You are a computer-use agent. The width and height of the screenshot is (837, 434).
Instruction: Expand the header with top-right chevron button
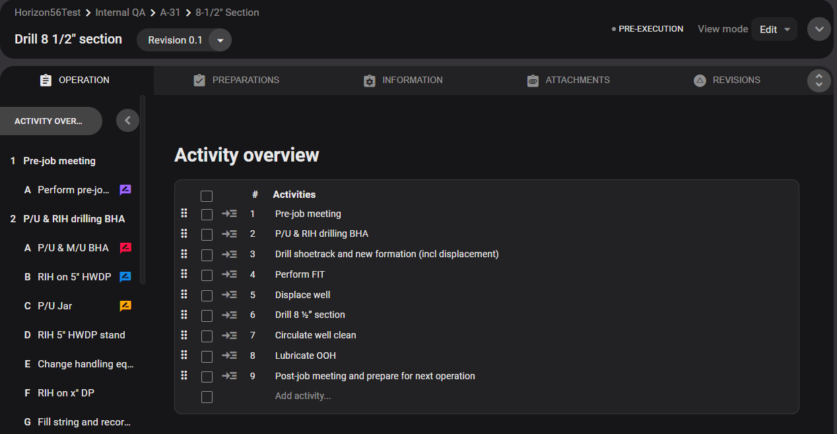pyautogui.click(x=819, y=29)
